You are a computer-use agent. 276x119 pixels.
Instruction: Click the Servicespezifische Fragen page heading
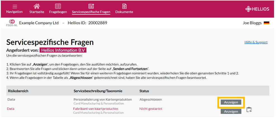(x=50, y=42)
